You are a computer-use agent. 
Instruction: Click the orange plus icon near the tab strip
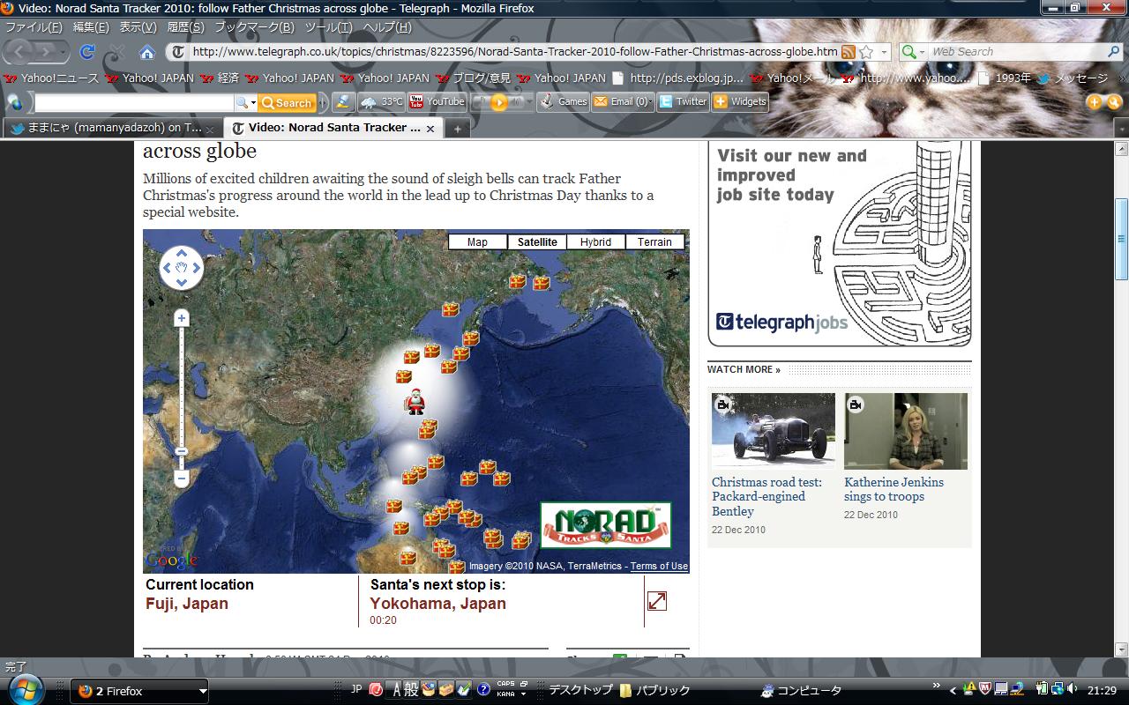[x=1095, y=102]
